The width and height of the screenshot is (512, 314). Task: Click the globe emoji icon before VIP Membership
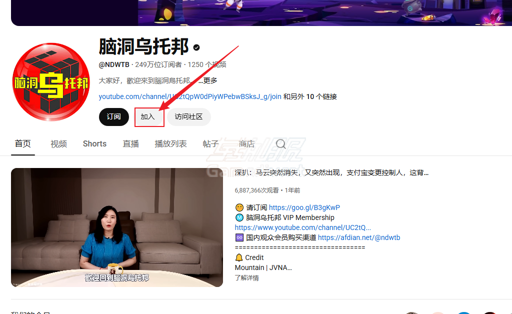pos(239,217)
